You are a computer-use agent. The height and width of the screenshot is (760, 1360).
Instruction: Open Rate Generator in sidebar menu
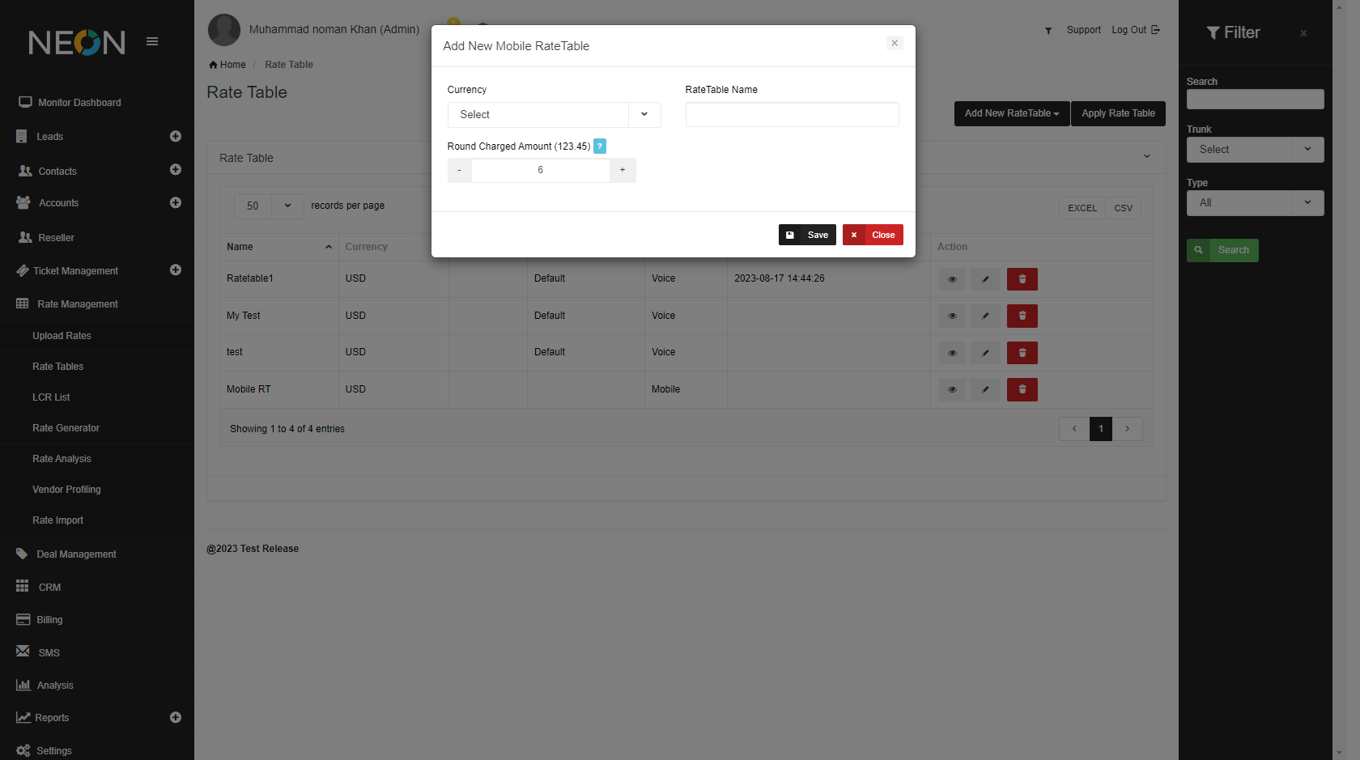point(66,428)
